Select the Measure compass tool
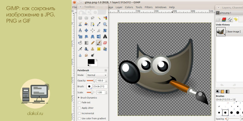 click(x=80, y=31)
